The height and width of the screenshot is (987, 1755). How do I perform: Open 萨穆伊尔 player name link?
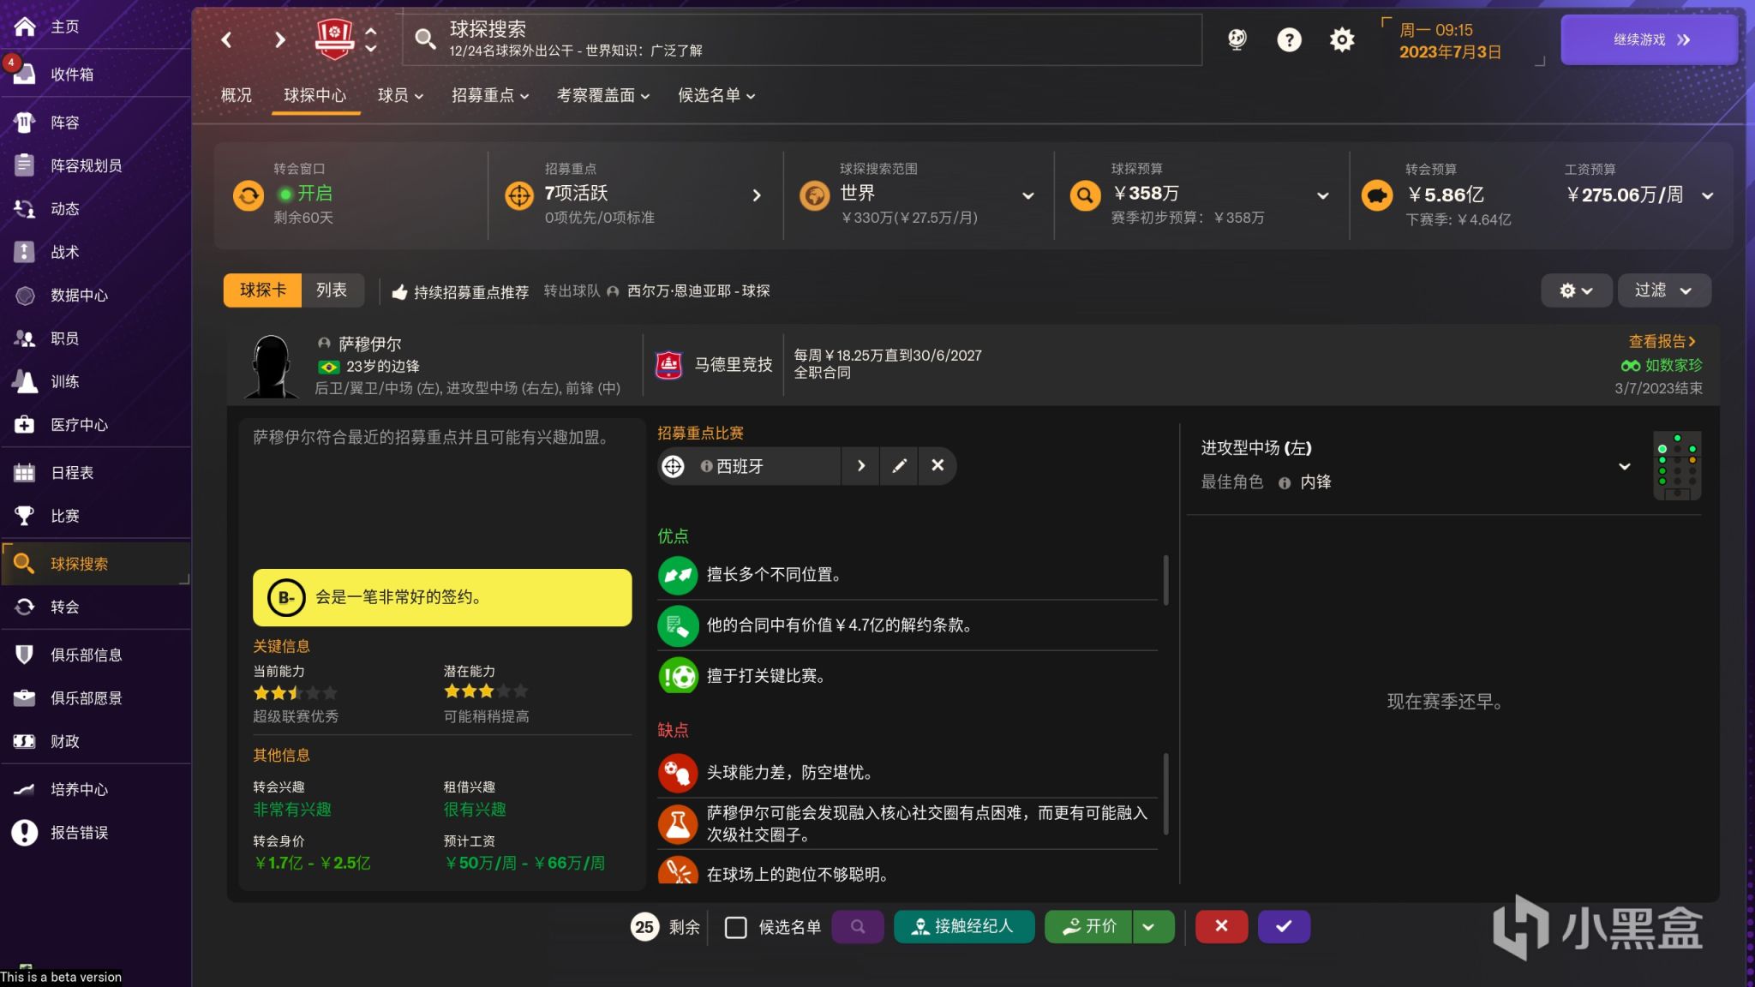pyautogui.click(x=369, y=344)
